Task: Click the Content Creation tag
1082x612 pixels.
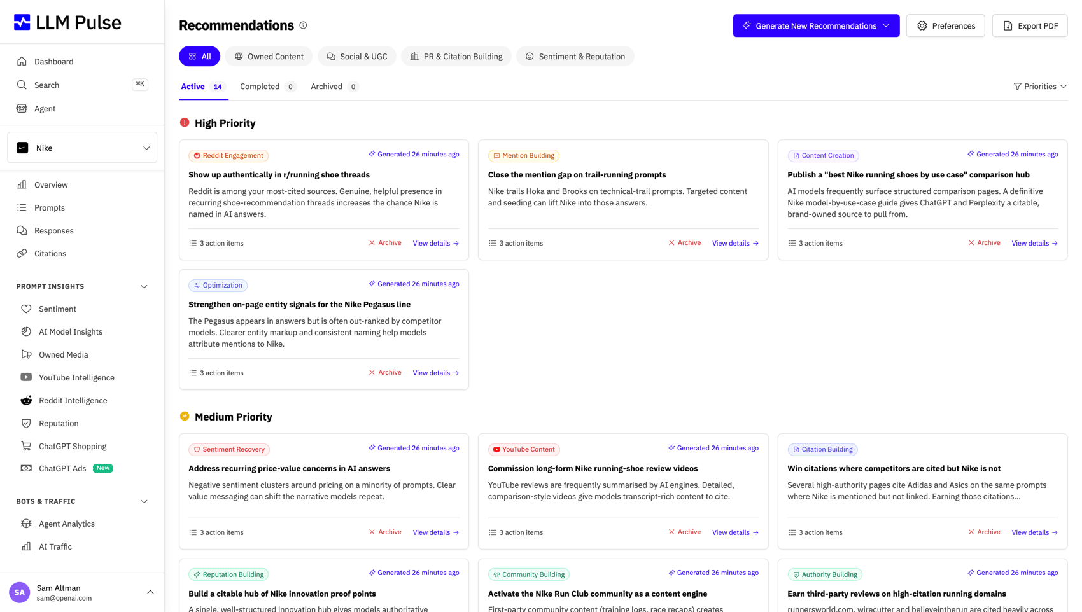Action: [x=823, y=156]
